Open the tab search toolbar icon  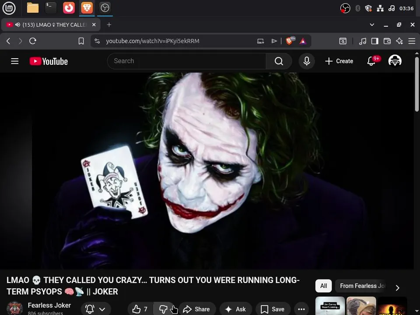click(x=343, y=41)
